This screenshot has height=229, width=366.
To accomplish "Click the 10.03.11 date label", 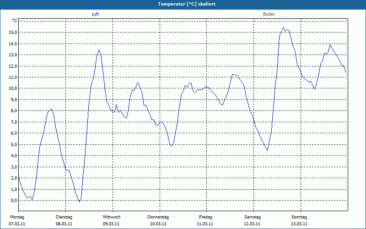I will click(158, 224).
